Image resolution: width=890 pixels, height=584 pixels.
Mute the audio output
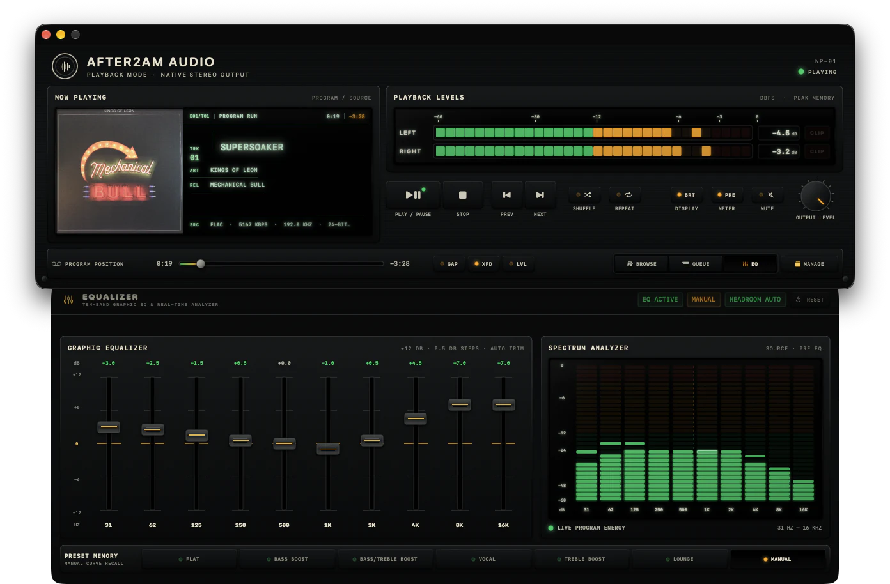point(767,195)
